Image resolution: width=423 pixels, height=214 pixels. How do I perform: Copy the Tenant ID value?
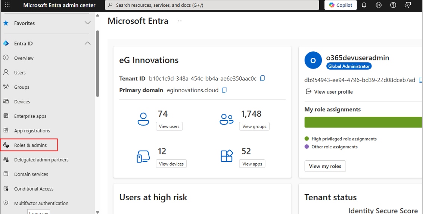point(262,78)
